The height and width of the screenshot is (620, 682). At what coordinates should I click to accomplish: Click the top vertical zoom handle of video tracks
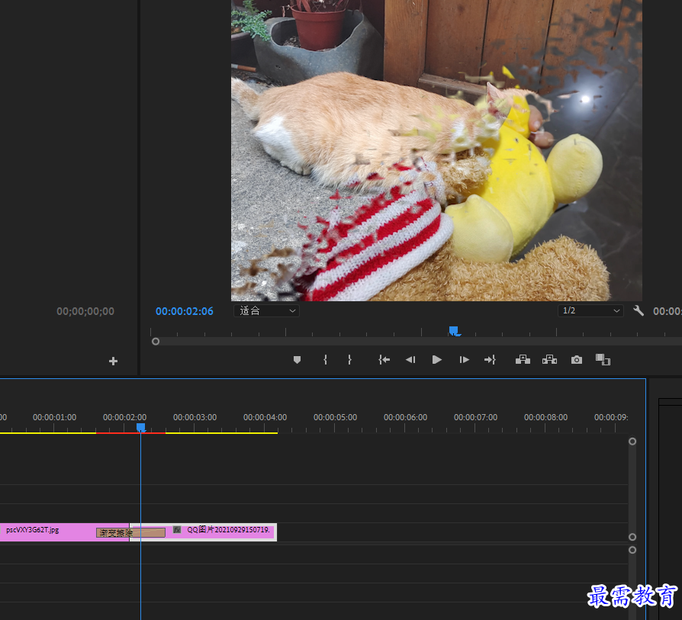pyautogui.click(x=632, y=442)
